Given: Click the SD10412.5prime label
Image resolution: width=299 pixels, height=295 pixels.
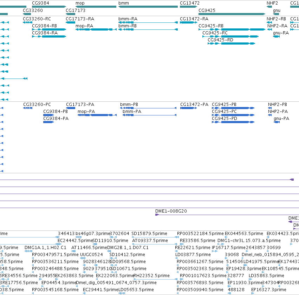Looking at the screenshot, I should point(127,255).
